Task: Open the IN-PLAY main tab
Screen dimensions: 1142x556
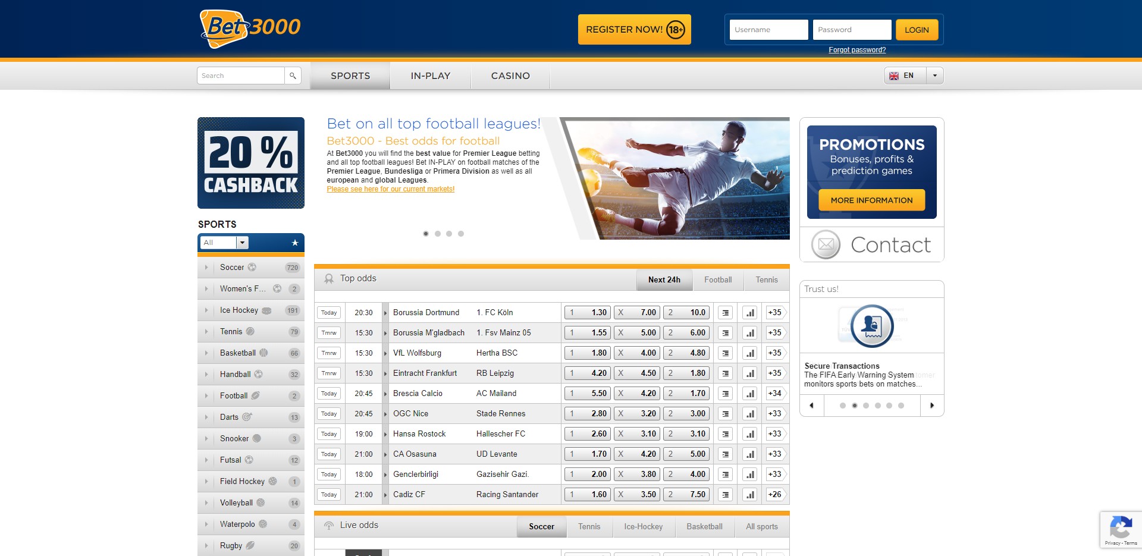Action: tap(431, 76)
